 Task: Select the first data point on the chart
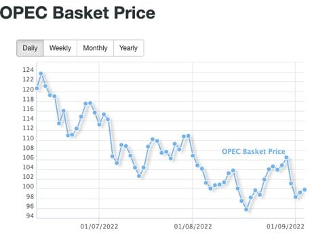coord(37,88)
